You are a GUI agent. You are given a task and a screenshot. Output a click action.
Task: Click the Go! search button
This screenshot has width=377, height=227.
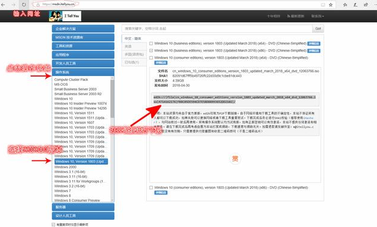[x=318, y=29]
